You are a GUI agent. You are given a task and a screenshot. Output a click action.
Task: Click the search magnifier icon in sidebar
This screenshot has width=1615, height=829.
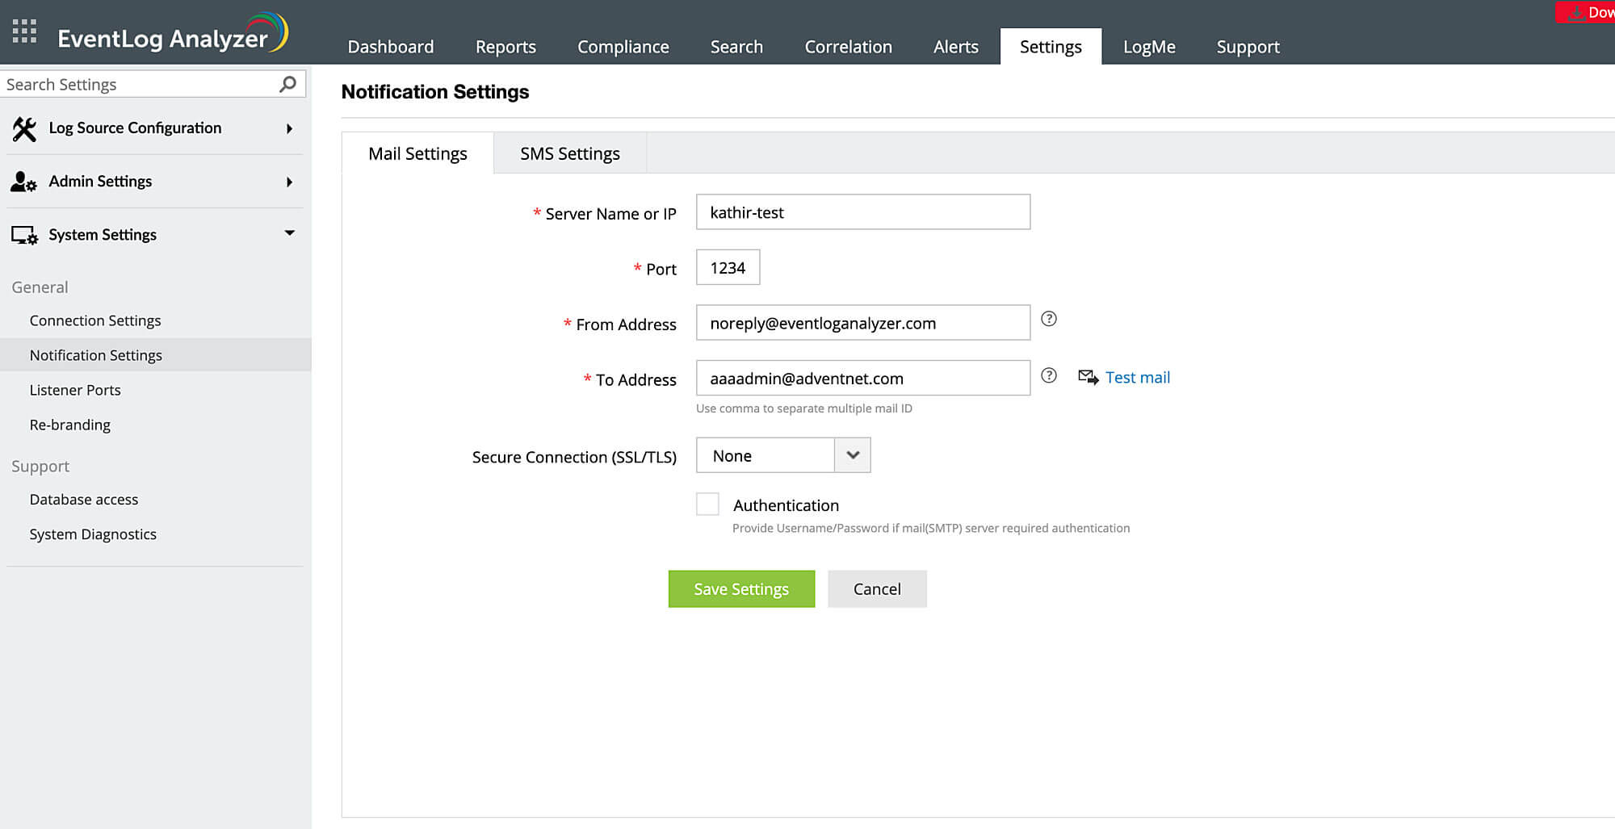[x=287, y=84]
